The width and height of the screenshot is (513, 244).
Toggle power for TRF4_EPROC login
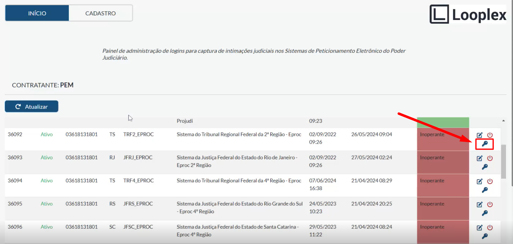[490, 181]
